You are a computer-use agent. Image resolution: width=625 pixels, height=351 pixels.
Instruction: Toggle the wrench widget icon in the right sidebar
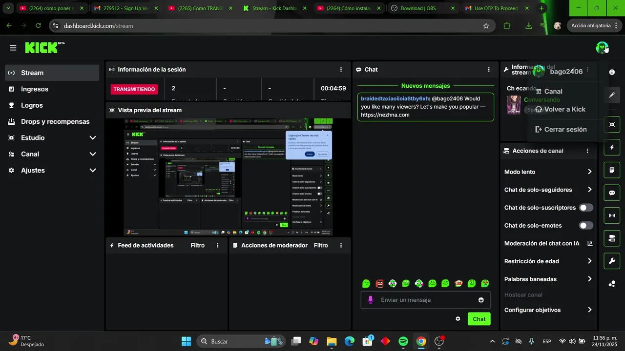[612, 261]
